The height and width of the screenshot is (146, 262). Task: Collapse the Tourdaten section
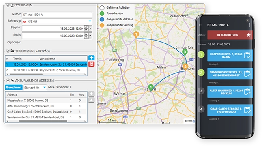(x=8, y=5)
